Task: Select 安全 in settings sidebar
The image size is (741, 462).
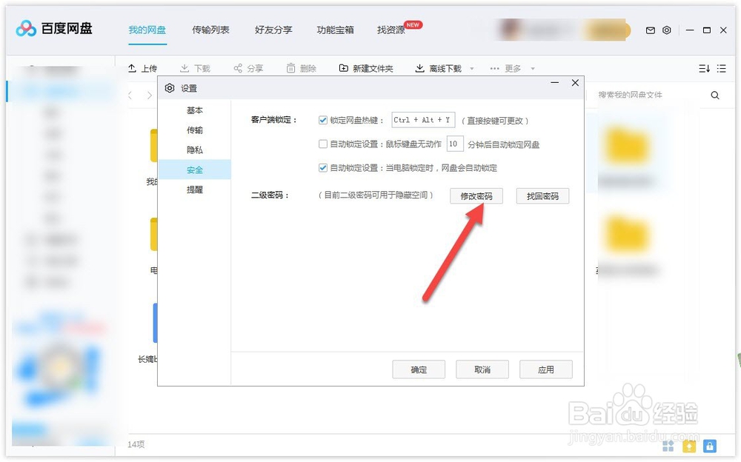Action: pos(195,170)
